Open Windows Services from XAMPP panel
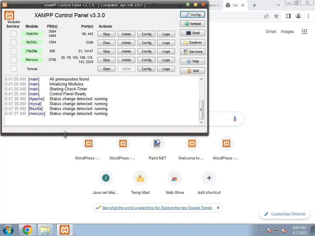The width and height of the screenshot is (315, 236). click(193, 52)
